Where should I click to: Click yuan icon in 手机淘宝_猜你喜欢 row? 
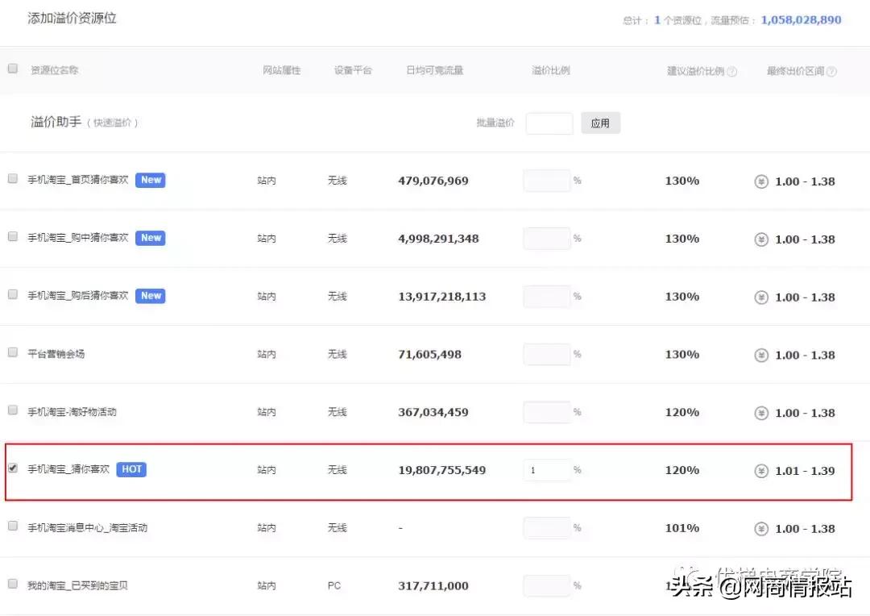point(761,471)
